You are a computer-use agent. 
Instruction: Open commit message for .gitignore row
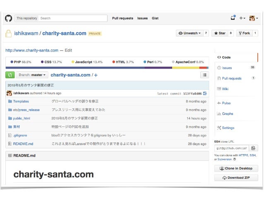(x=89, y=135)
